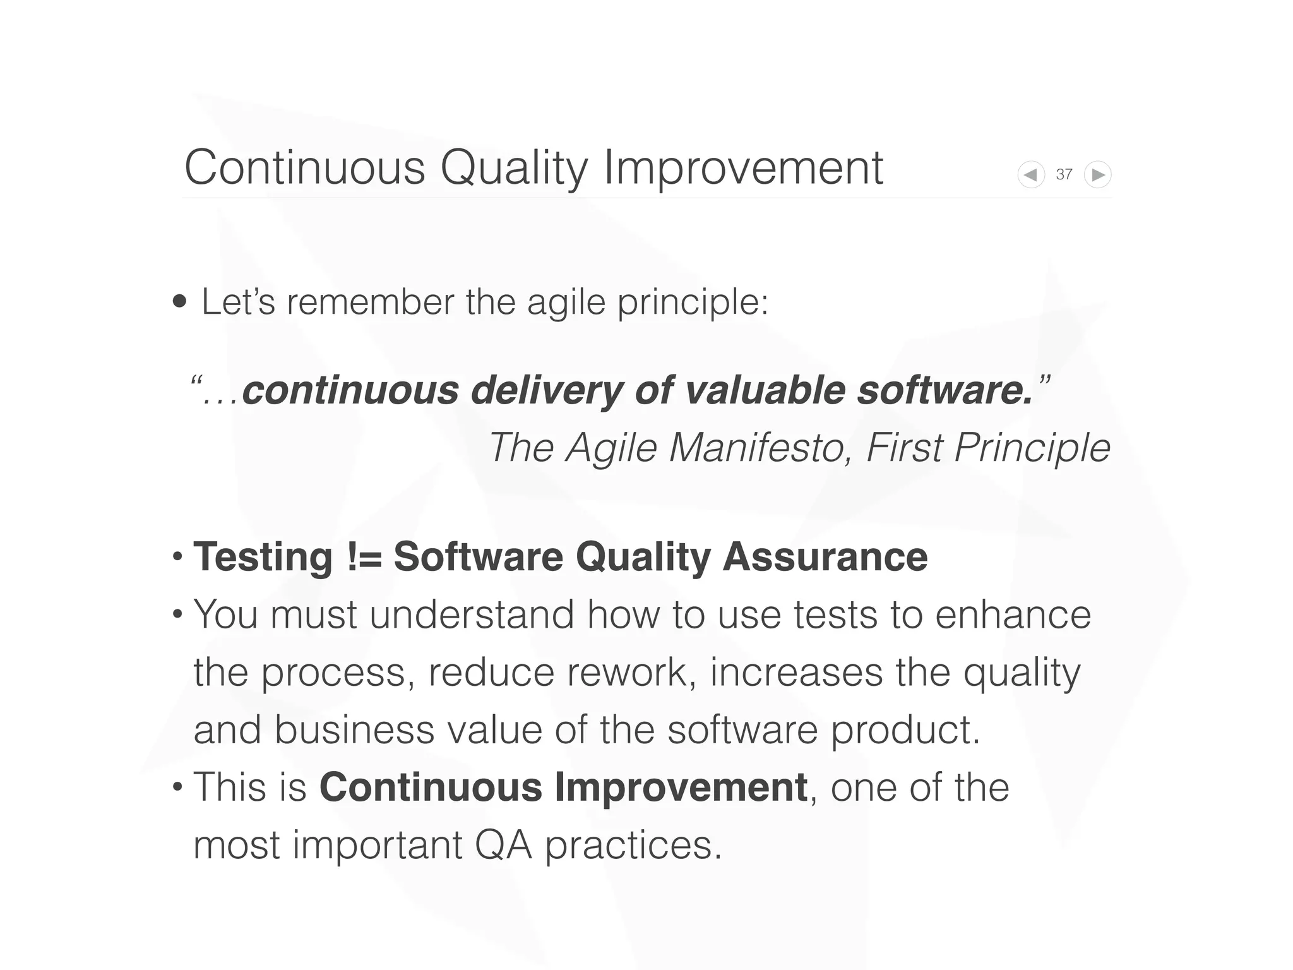Click the bold 'Testing != Software Quality Assurance' heading

point(560,556)
